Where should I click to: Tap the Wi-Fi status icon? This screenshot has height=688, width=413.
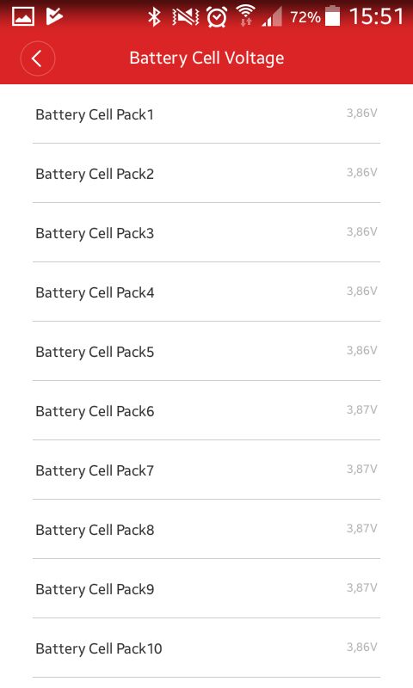click(x=246, y=16)
